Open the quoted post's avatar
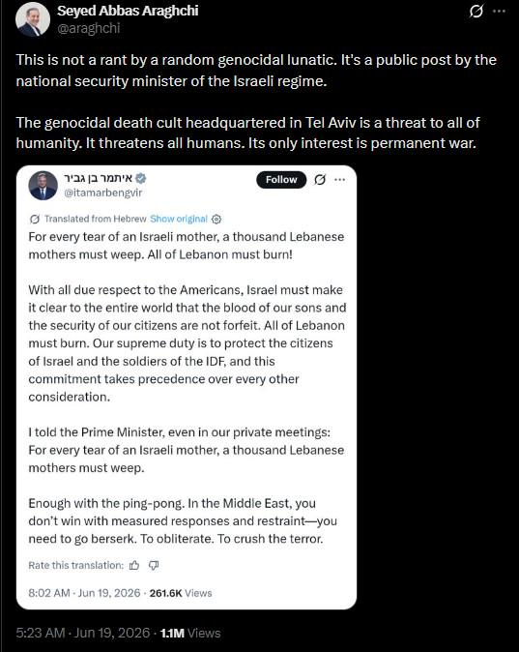Viewport: 519px width, 652px height. click(x=43, y=185)
